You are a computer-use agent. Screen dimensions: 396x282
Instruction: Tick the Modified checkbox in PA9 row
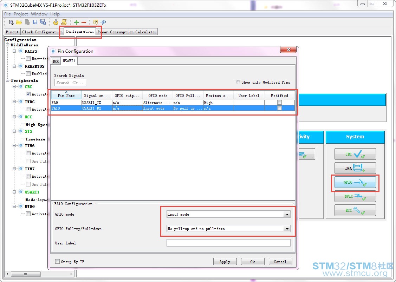(279, 103)
